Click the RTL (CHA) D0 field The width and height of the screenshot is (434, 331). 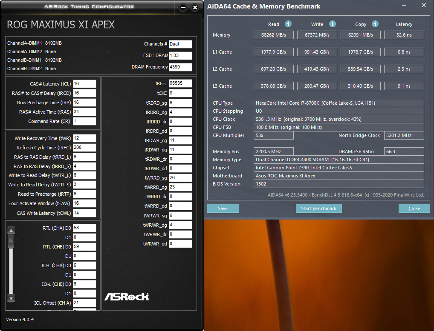click(84, 228)
